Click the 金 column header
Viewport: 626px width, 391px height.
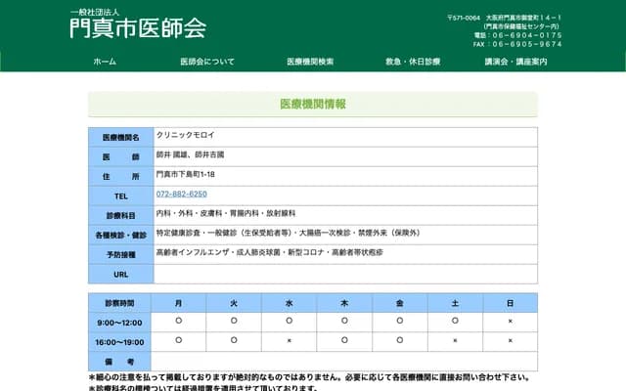[400, 303]
